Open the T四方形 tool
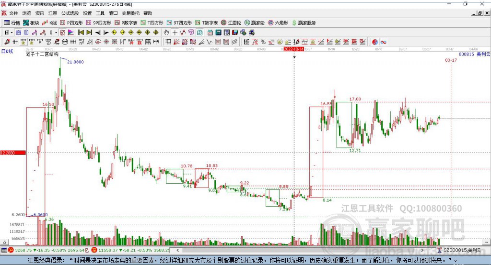 pos(152,23)
